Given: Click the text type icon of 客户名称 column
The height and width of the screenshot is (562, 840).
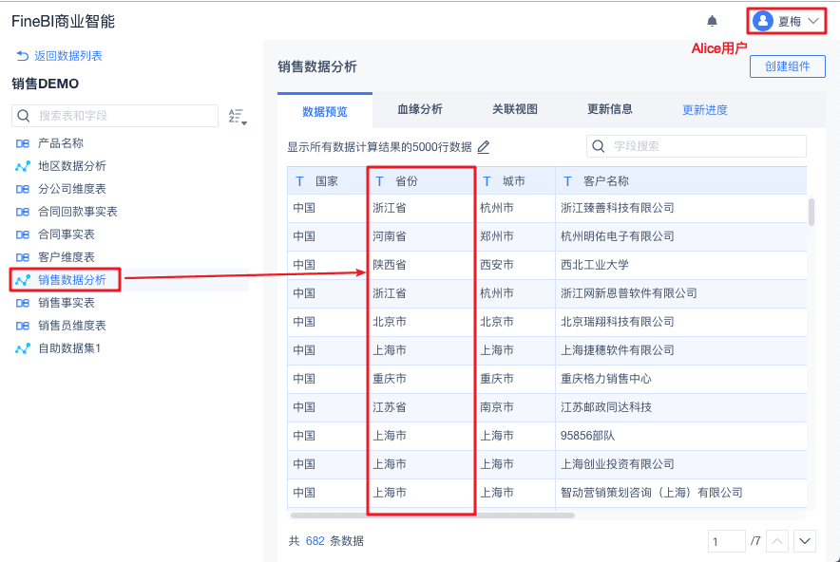Looking at the screenshot, I should pyautogui.click(x=567, y=181).
